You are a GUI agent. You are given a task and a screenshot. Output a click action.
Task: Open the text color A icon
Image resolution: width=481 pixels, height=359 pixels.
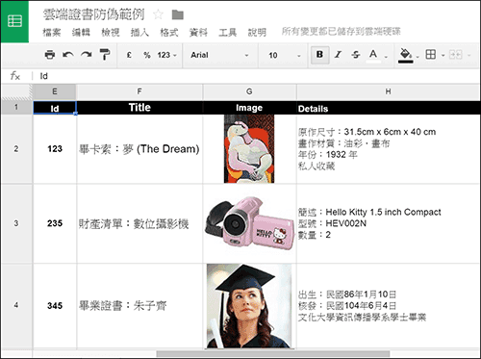coord(373,55)
